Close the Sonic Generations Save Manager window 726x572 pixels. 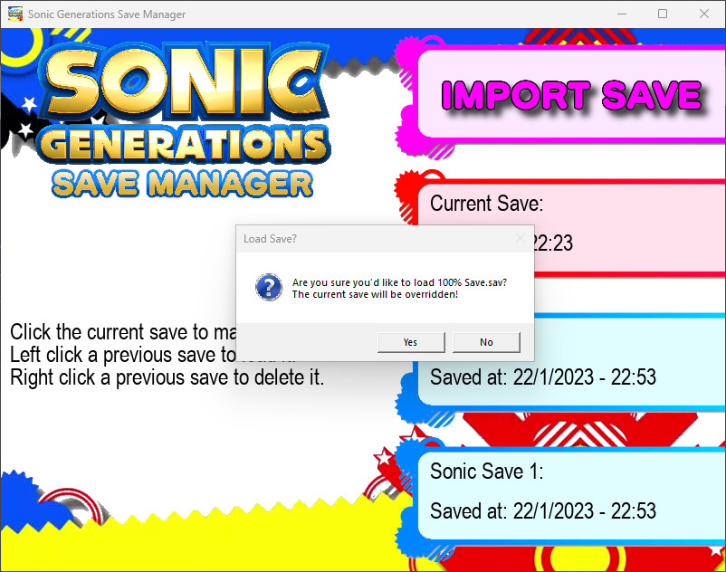tap(704, 14)
